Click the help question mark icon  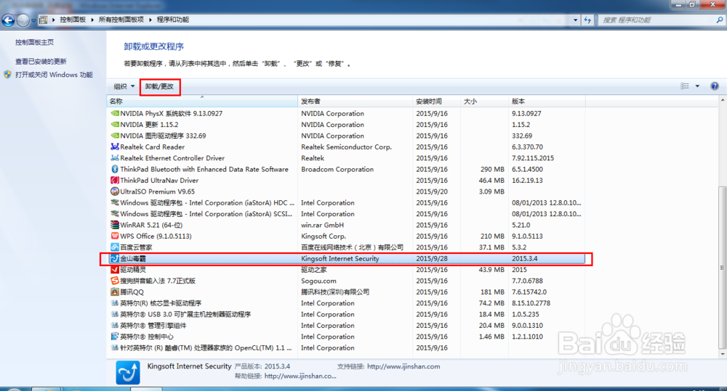715,86
